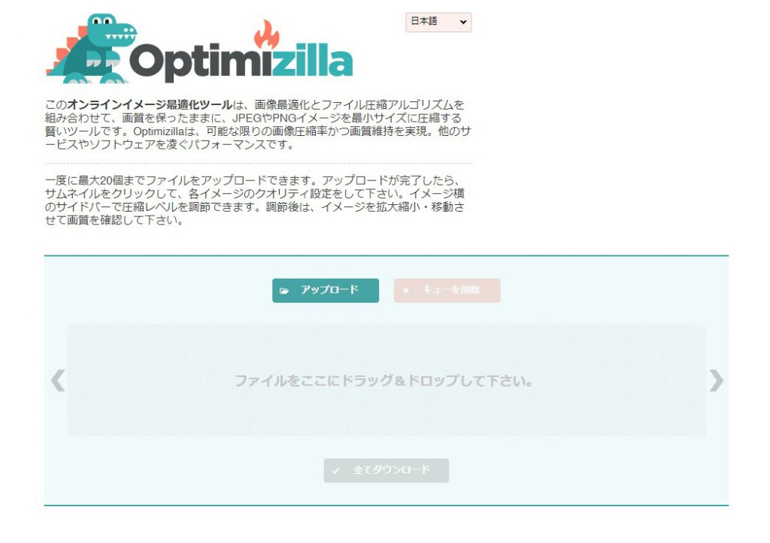Screen dimensions: 770x543
Task: Click the drag and drop file area
Action: pyautogui.click(x=387, y=380)
